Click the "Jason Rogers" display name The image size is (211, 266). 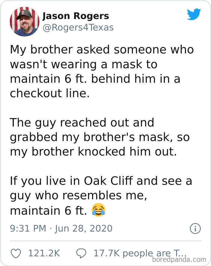(76, 16)
